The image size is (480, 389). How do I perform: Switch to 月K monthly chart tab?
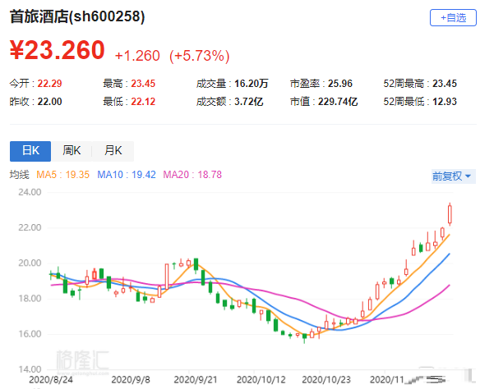pyautogui.click(x=113, y=151)
